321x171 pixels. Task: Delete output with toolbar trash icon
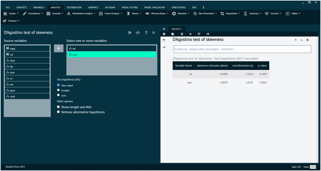point(182,34)
